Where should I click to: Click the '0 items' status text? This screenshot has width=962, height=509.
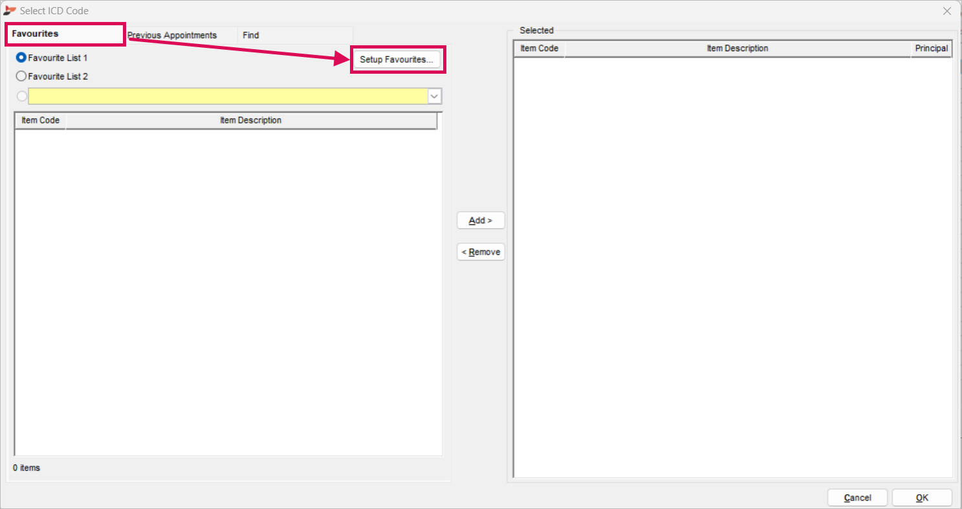[27, 468]
